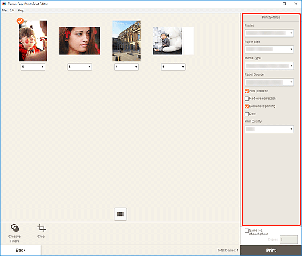302x256 pixels.
Task: Select the woman with red flower thumbnail
Action: pos(80,41)
